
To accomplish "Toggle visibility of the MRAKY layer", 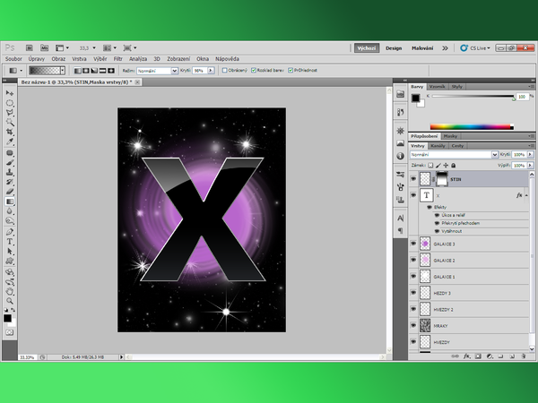I will click(412, 326).
